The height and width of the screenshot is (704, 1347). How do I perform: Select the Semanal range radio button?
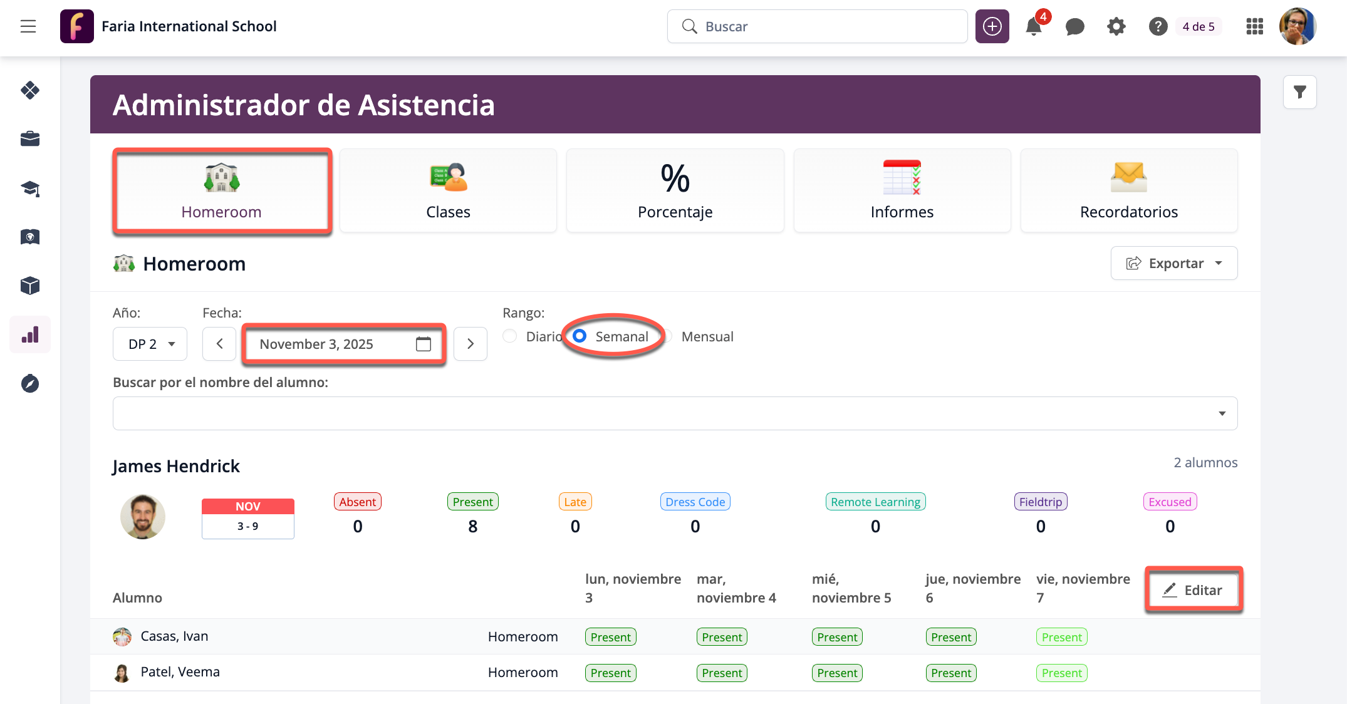tap(580, 336)
